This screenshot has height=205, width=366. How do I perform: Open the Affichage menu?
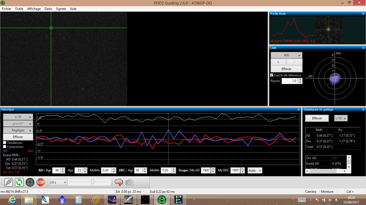pyautogui.click(x=34, y=9)
